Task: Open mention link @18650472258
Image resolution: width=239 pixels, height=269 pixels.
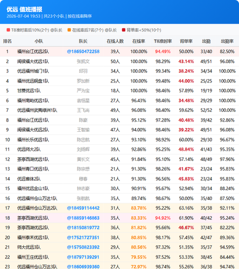Action: point(83,52)
